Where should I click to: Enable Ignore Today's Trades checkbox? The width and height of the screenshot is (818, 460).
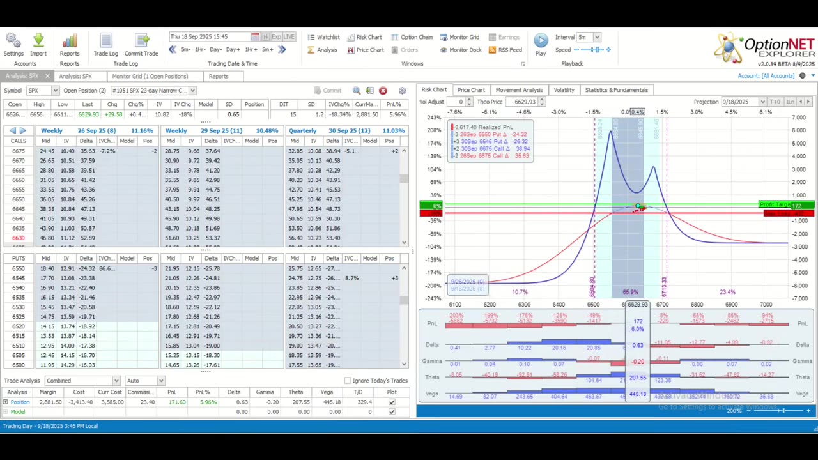[348, 381]
